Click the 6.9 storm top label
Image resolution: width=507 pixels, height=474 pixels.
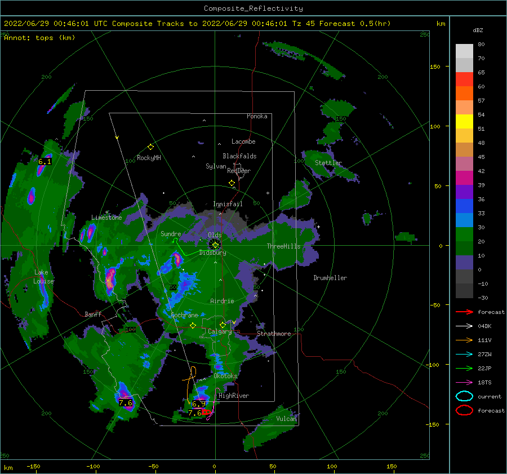[x=198, y=404]
